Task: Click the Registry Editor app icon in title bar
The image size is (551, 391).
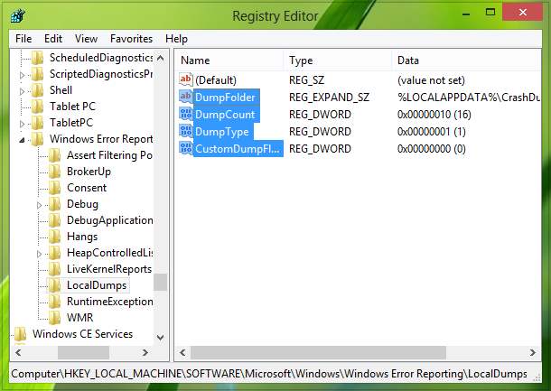Action: pos(17,16)
